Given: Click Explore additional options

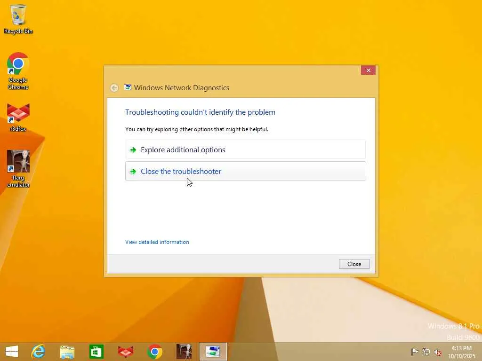Looking at the screenshot, I should (246, 149).
